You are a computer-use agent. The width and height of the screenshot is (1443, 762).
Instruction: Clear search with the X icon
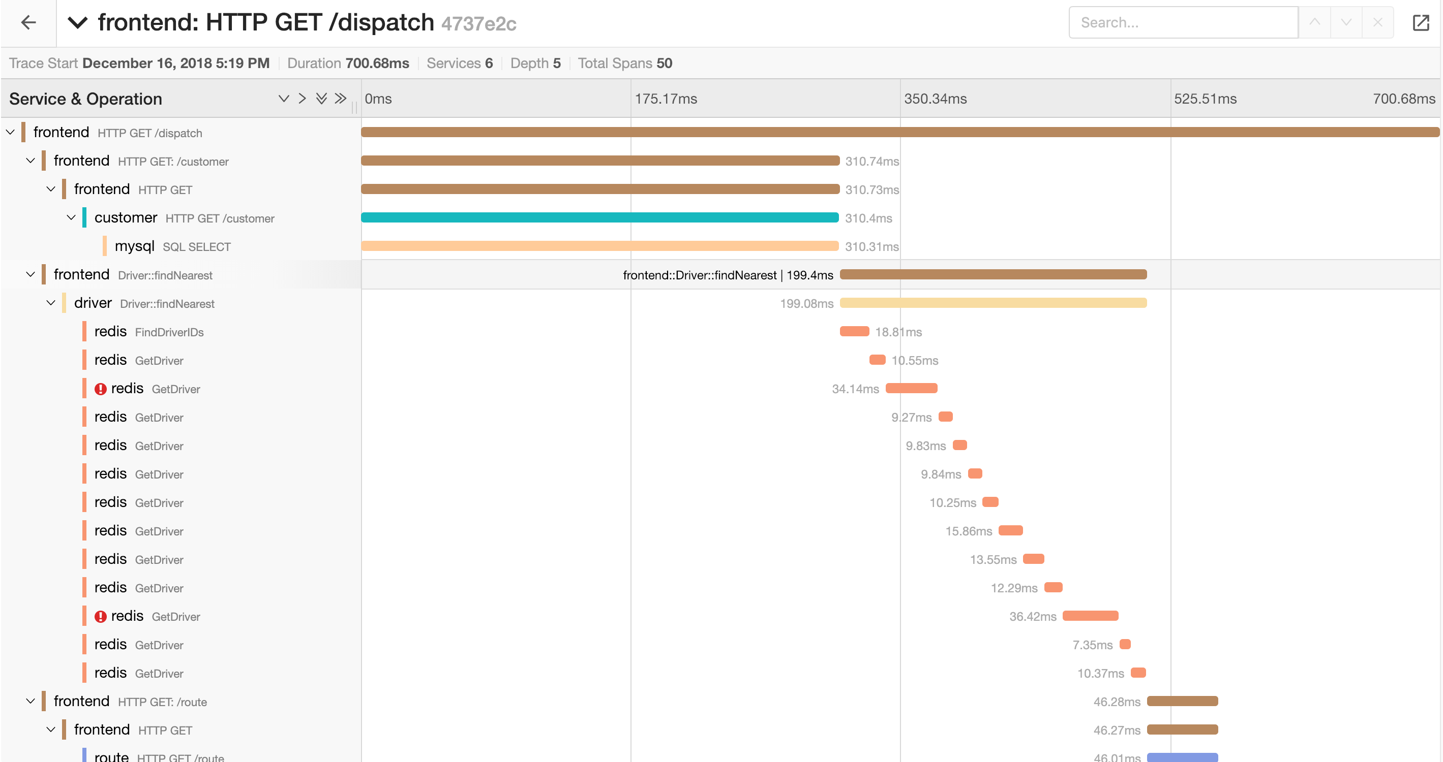1377,23
